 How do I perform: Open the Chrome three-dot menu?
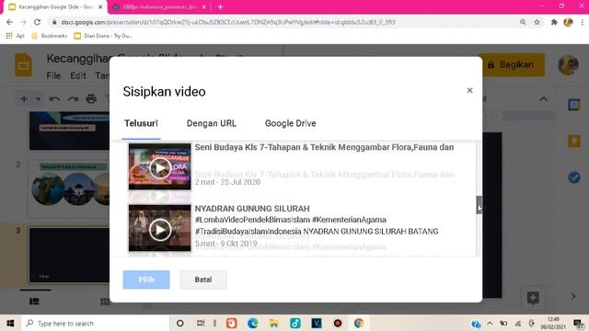582,22
